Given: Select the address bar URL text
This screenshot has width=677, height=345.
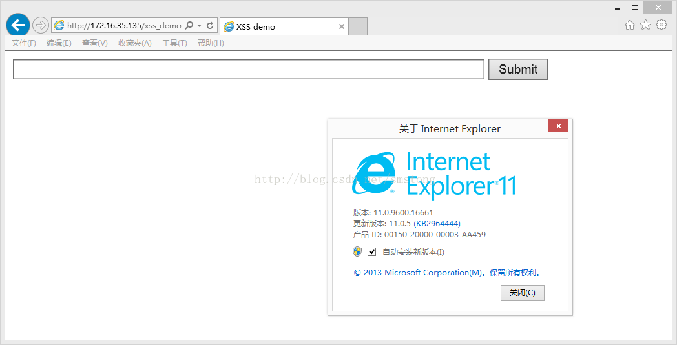Looking at the screenshot, I should tap(124, 25).
